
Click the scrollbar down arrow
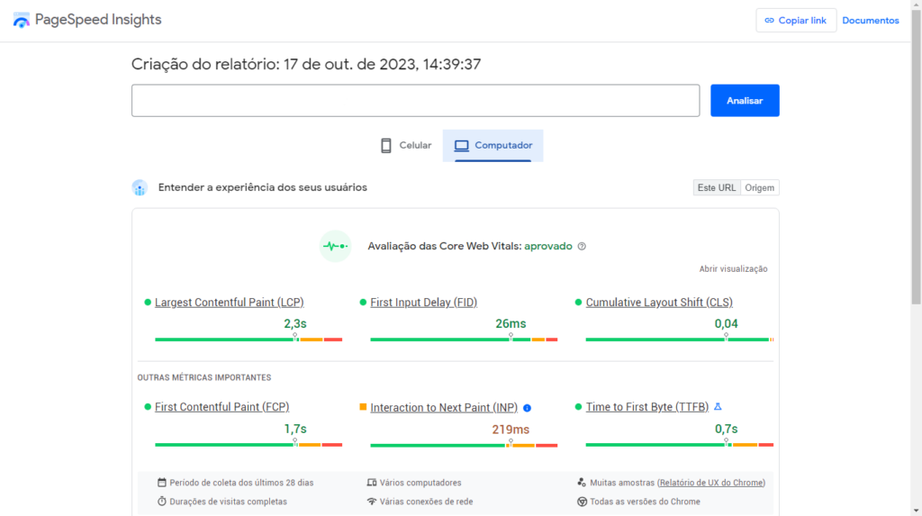tap(916, 511)
